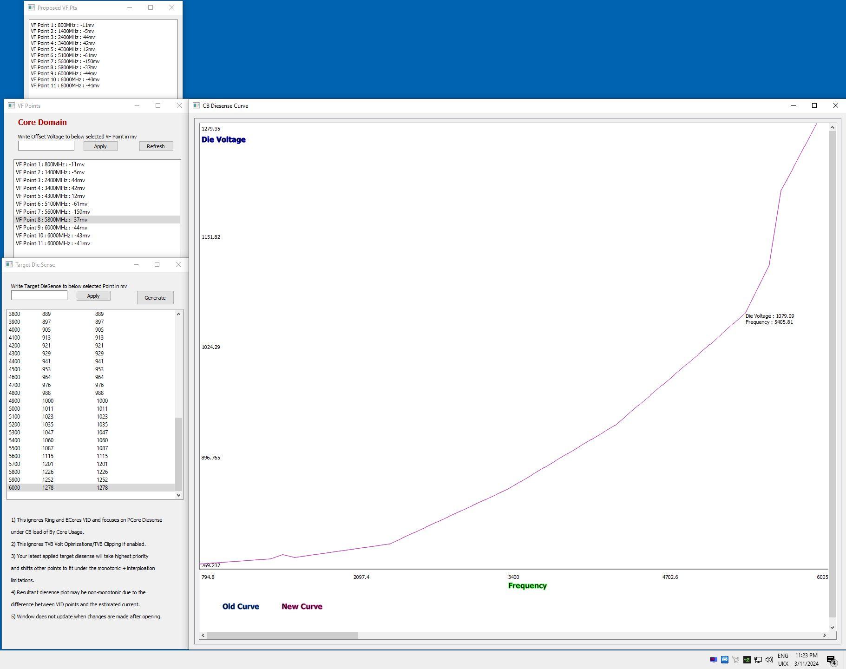Viewport: 846px width, 669px height.
Task: Open the blue car tray icon
Action: (725, 659)
